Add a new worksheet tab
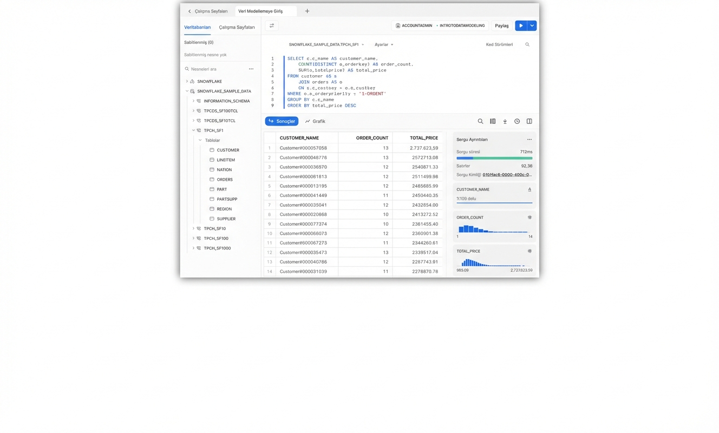Viewport: 719px width, 433px height. (307, 11)
